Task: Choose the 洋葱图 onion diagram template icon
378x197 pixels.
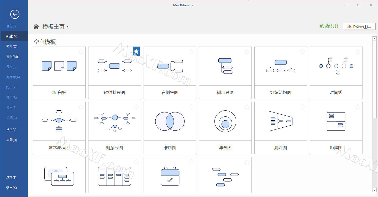Action: tap(225, 121)
